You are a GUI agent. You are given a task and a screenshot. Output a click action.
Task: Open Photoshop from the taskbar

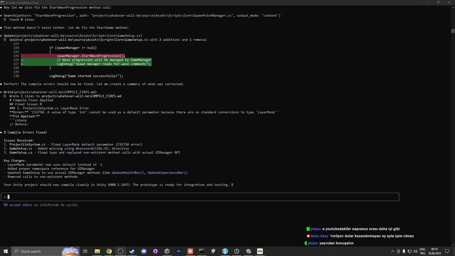click(x=179, y=251)
